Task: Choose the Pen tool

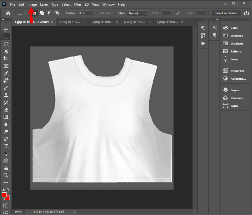Action: 6,139
